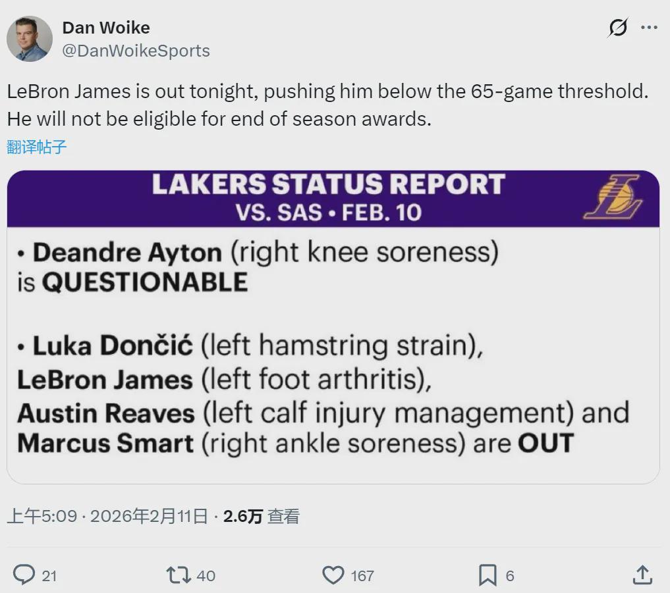Open Dan Woike's profile picture
This screenshot has width=670, height=593.
(x=30, y=39)
